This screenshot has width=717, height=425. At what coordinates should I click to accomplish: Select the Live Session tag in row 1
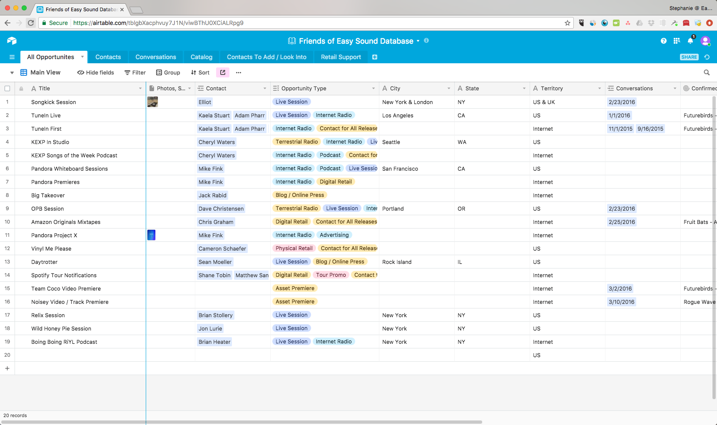(x=291, y=102)
